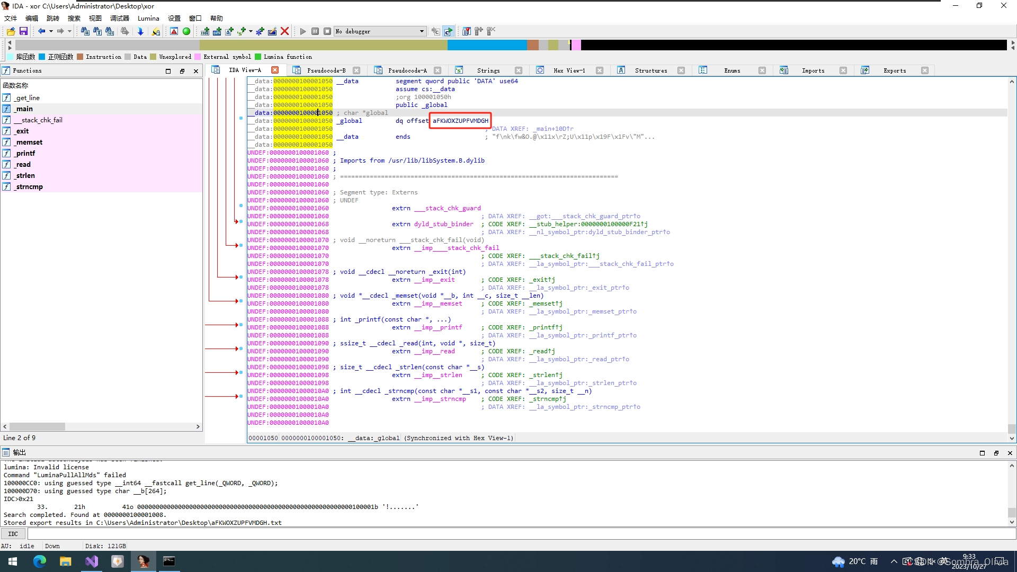Click the text search toolbar icon
This screenshot has width=1017, height=572.
[97, 31]
